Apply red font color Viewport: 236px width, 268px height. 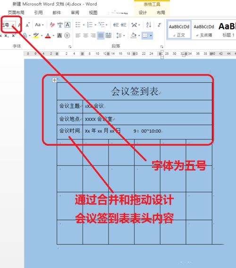click(x=48, y=35)
